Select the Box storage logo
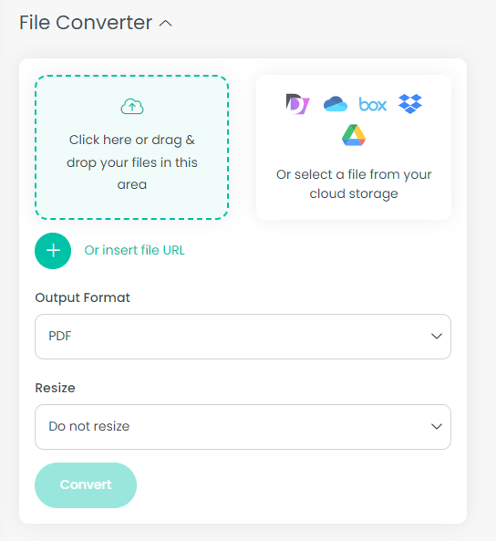 pyautogui.click(x=373, y=104)
